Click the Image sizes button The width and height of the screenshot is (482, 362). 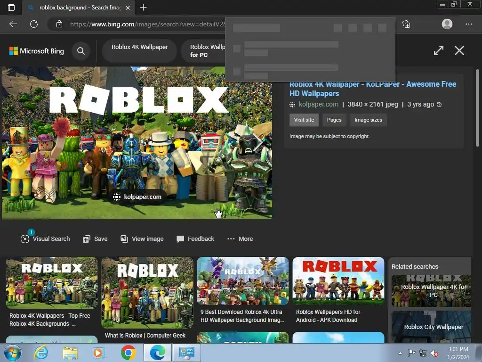[x=368, y=120]
